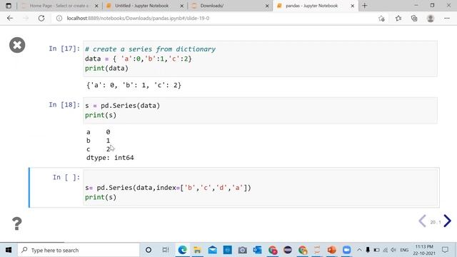The image size is (457, 257).
Task: Add this page to favorites
Action: 381,19
